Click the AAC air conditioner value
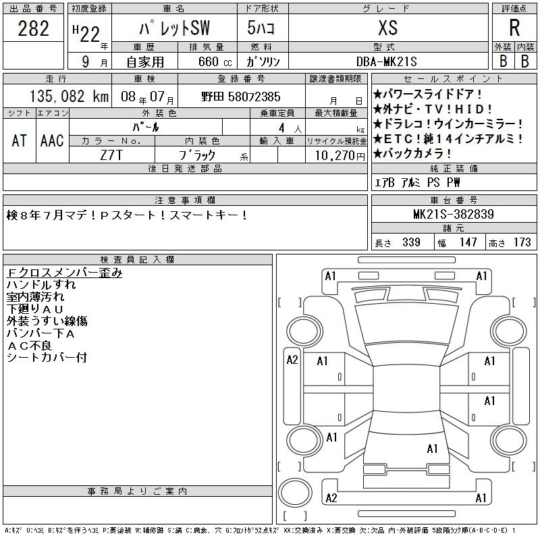This screenshot has width=540, height=540. tap(52, 141)
